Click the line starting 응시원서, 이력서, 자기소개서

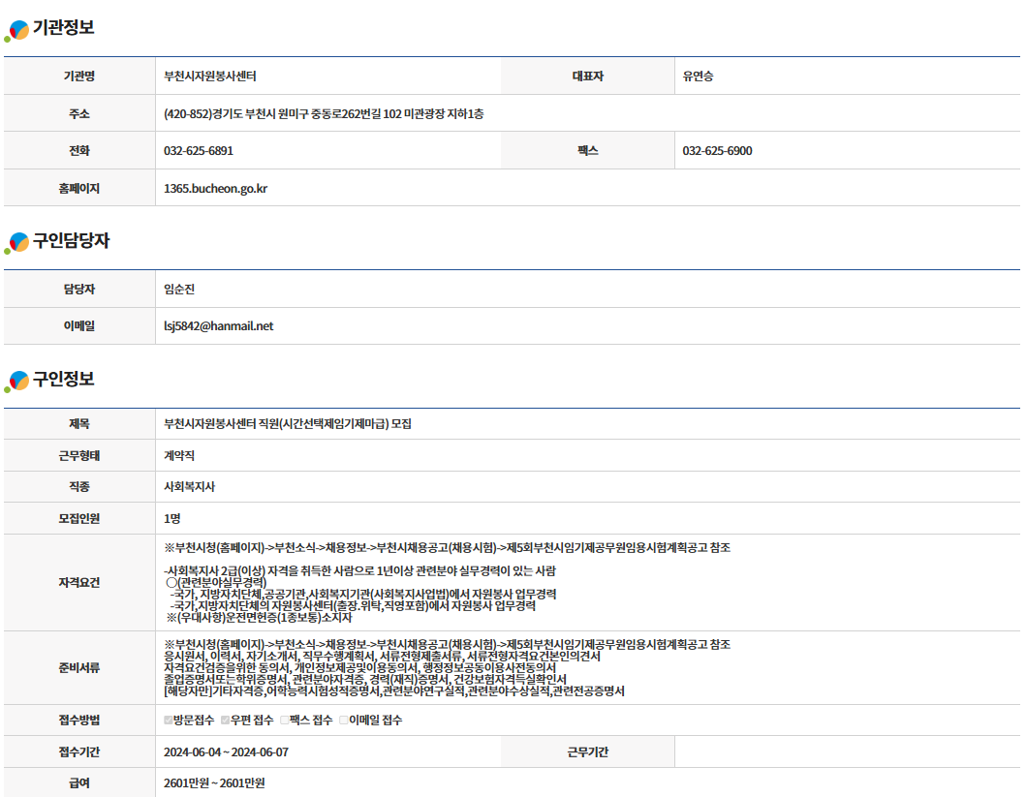pos(382,657)
